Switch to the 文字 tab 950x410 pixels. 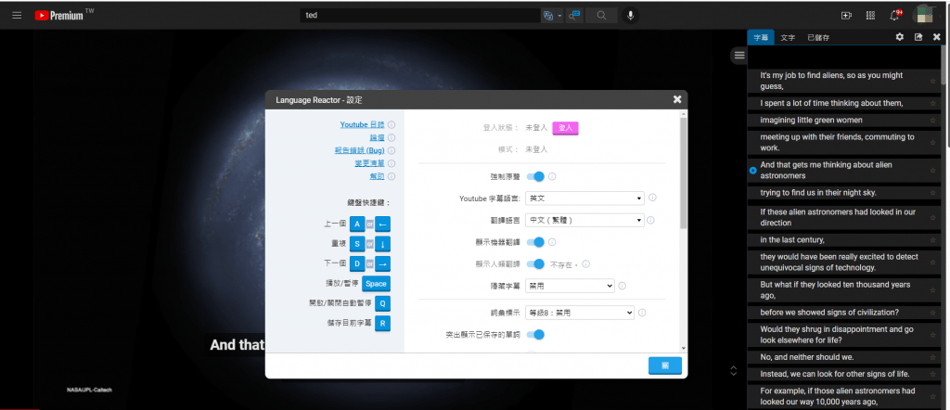tap(788, 37)
